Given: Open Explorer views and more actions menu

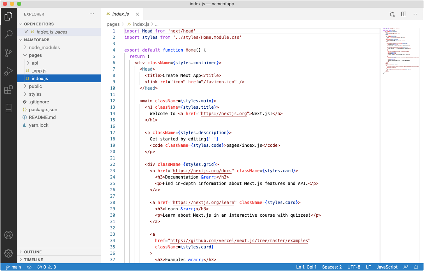Looking at the screenshot, I should [x=92, y=14].
